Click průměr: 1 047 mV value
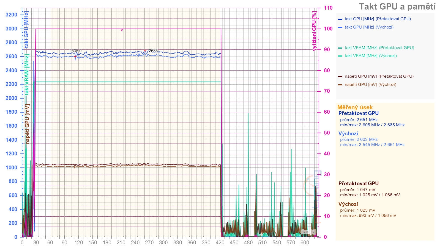 [x=358, y=190]
